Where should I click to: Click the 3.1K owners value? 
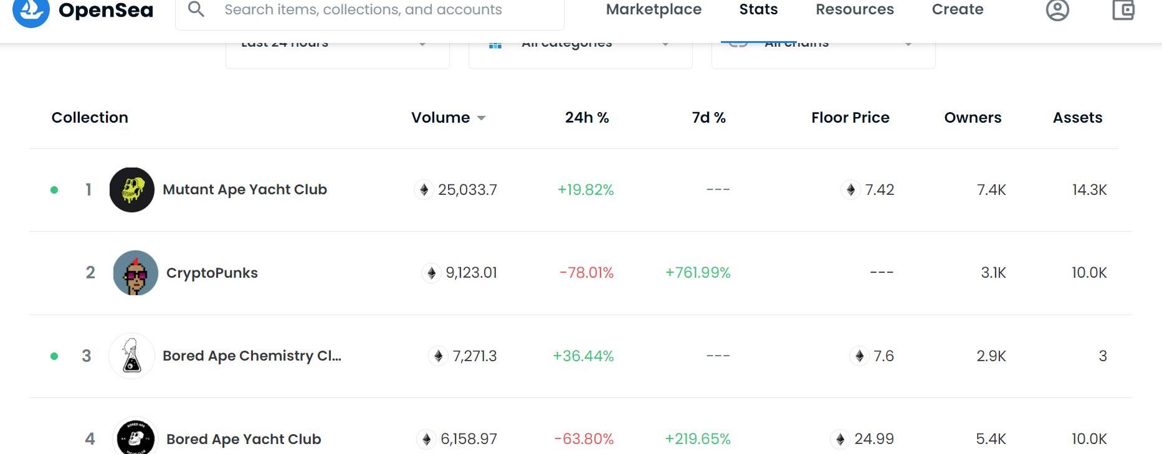click(993, 273)
